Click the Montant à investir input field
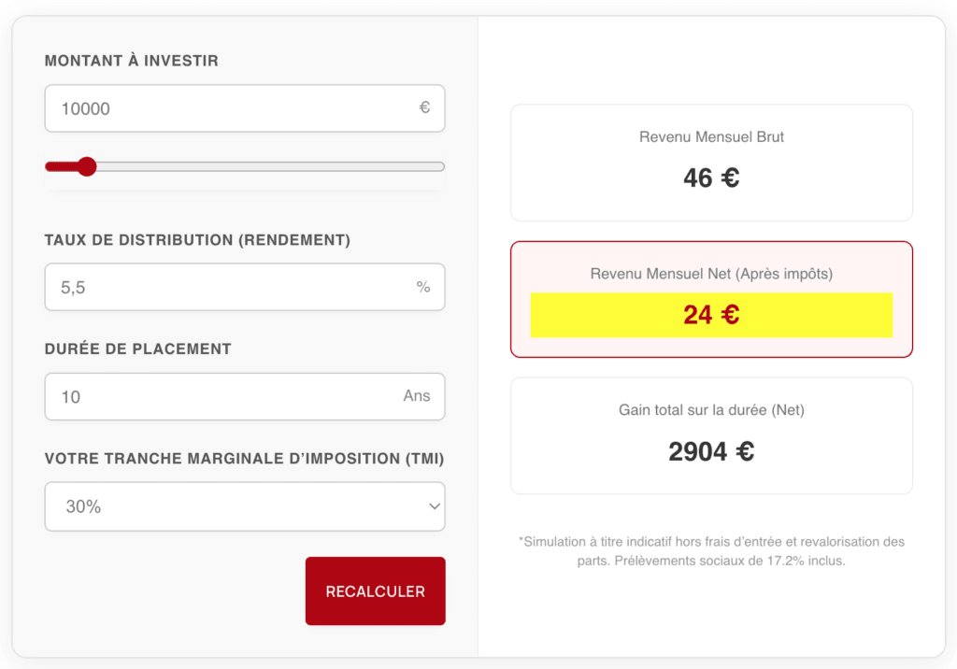This screenshot has height=669, width=957. (245, 107)
